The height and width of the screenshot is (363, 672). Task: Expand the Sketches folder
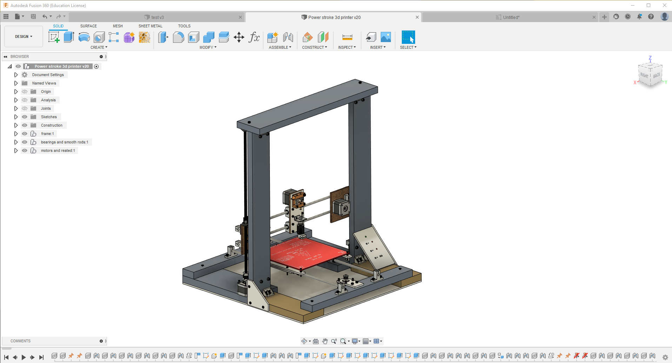click(x=16, y=117)
